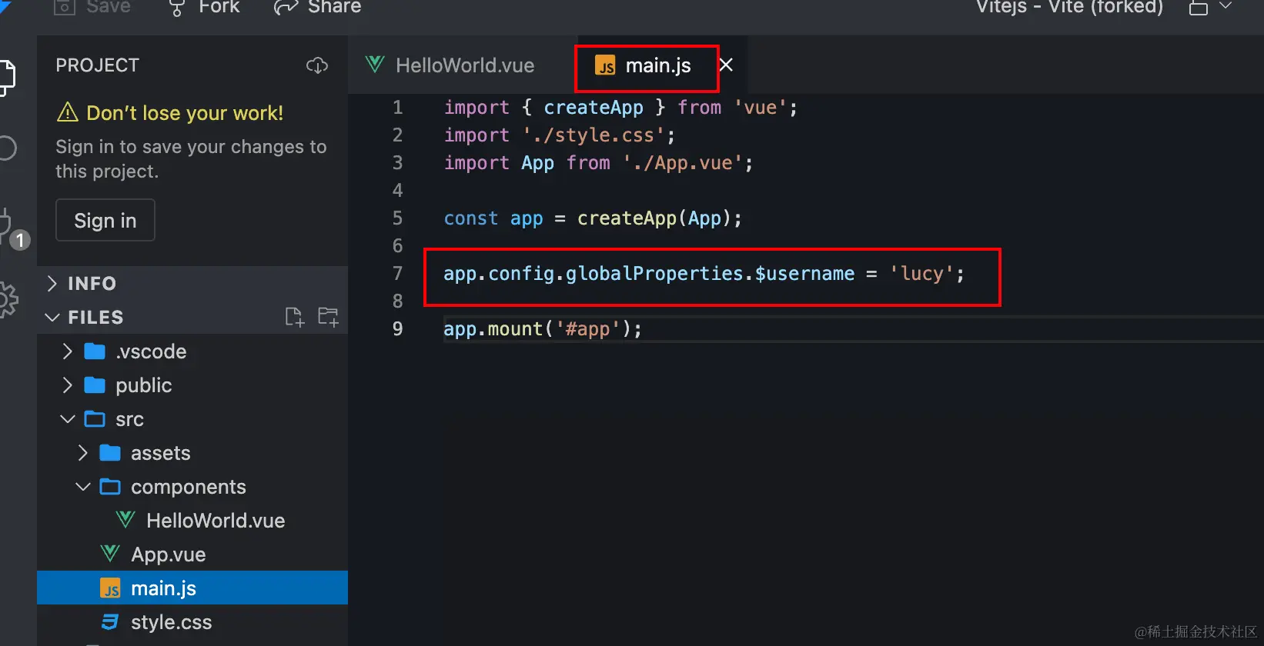Open the Share option

tap(317, 8)
